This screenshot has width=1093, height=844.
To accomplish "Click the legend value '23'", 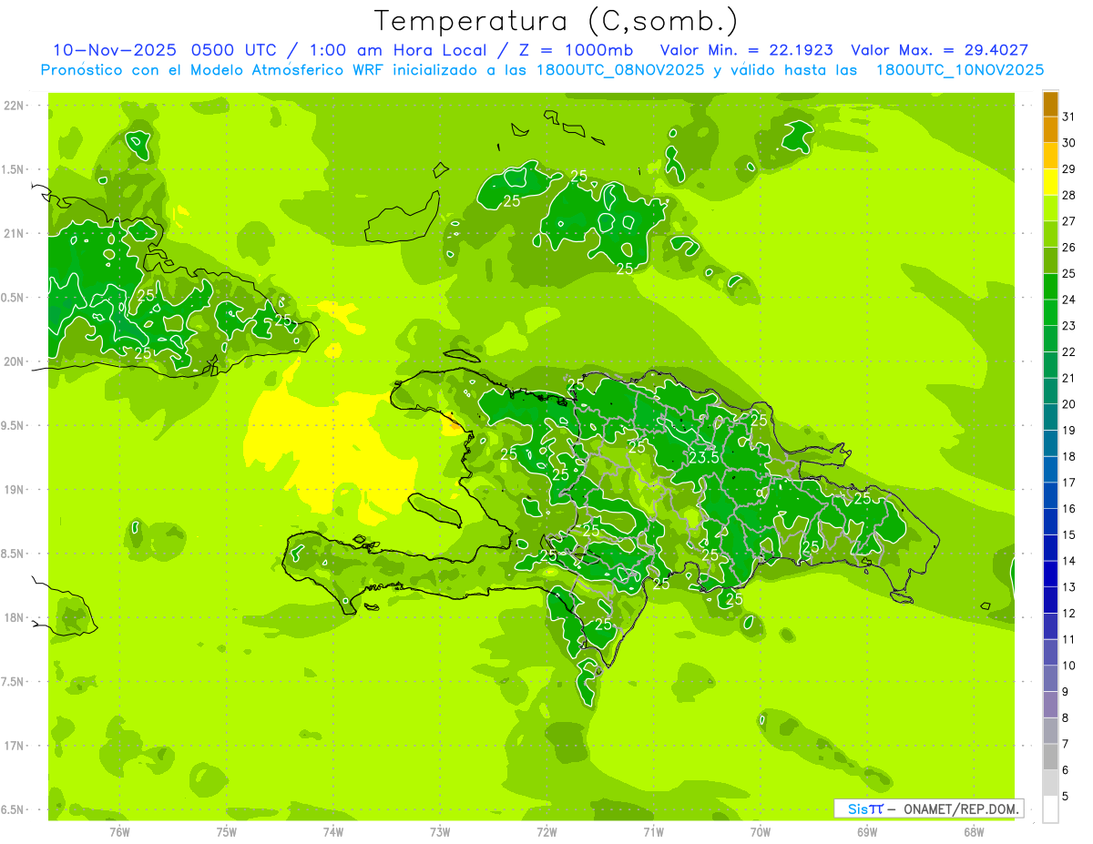I will [1069, 326].
